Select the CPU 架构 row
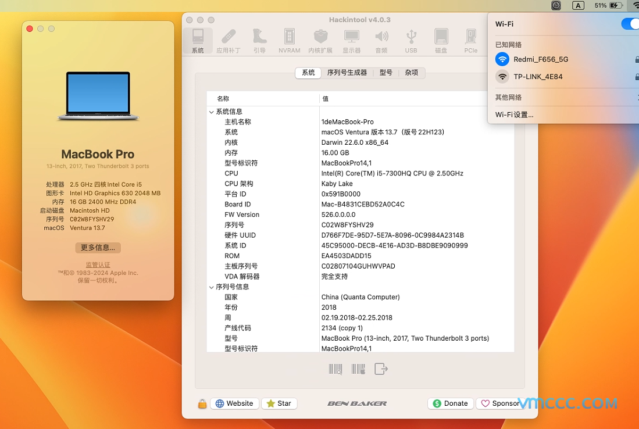Viewport: 639px width, 429px height. click(360, 184)
